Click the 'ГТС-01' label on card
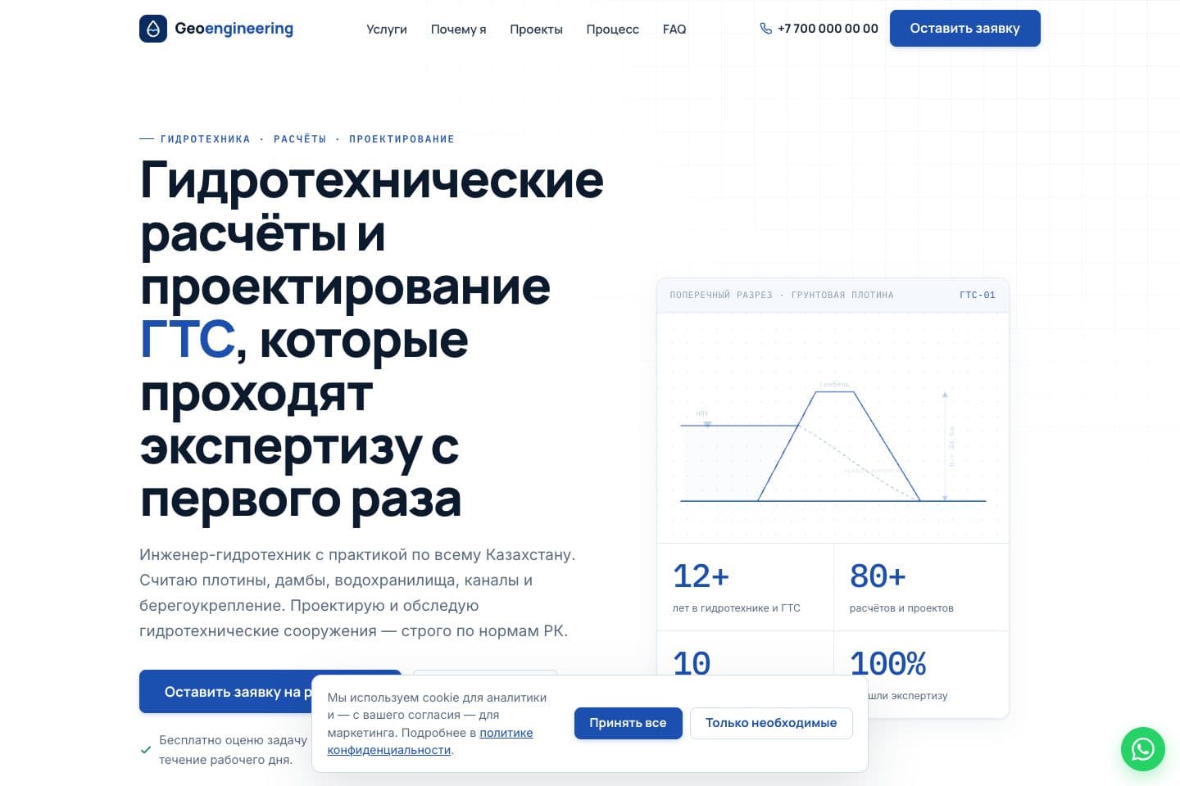Image resolution: width=1180 pixels, height=786 pixels. point(978,295)
